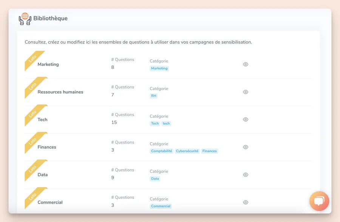
Task: Open the chat support bubble
Action: (319, 201)
